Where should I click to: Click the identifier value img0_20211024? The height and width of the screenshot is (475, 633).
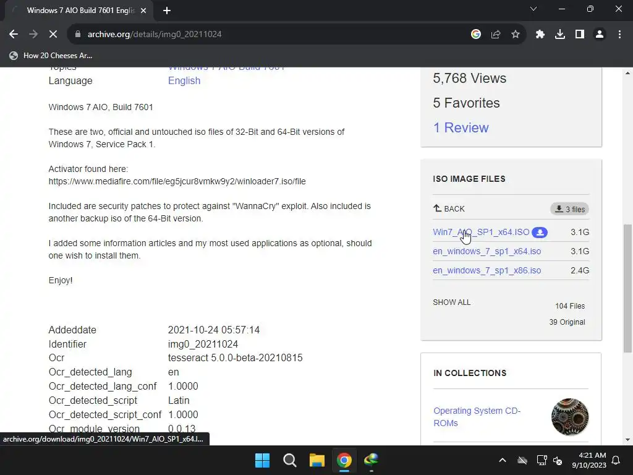[x=203, y=344]
